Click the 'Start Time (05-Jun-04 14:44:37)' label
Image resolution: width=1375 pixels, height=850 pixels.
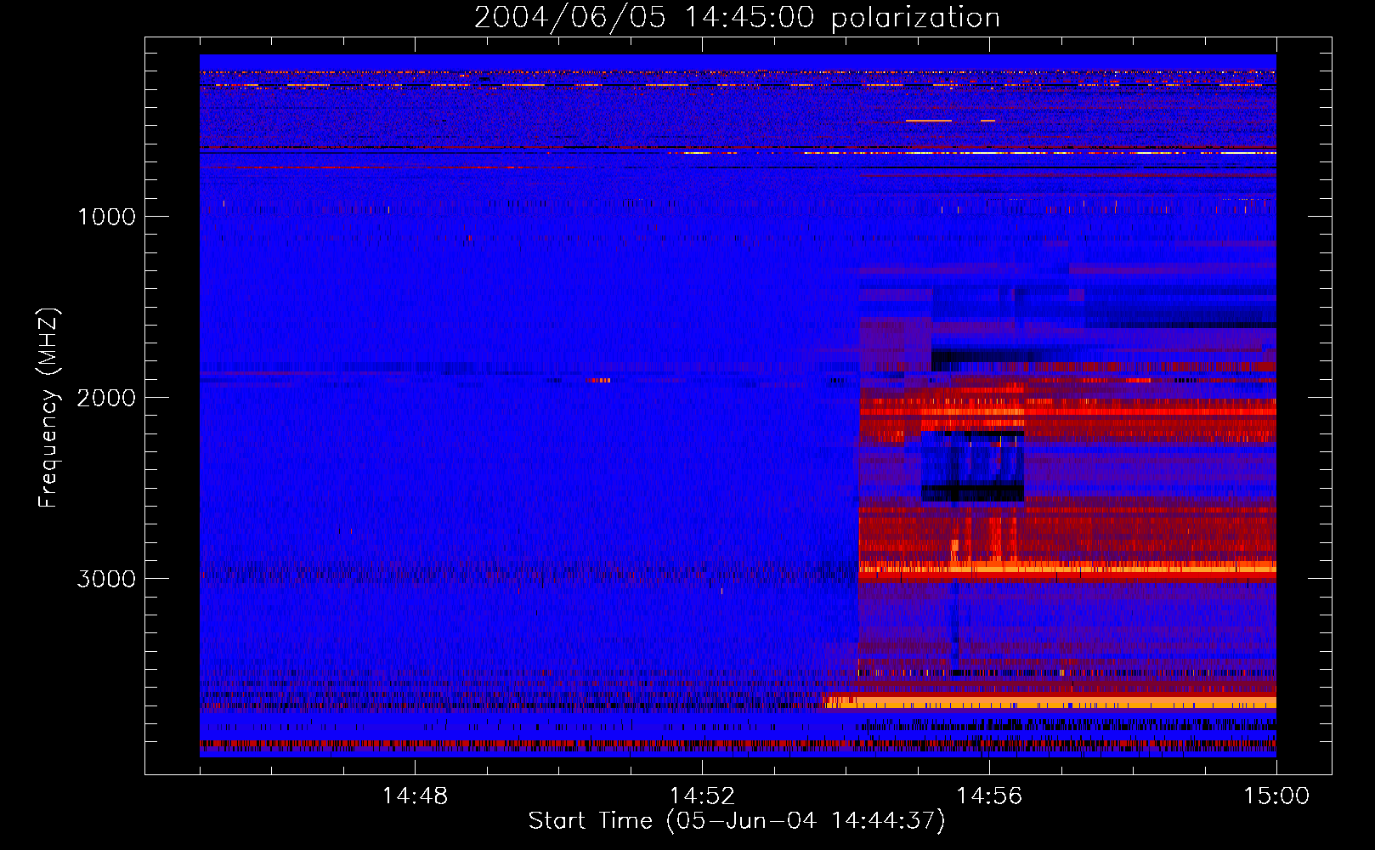pos(737,821)
